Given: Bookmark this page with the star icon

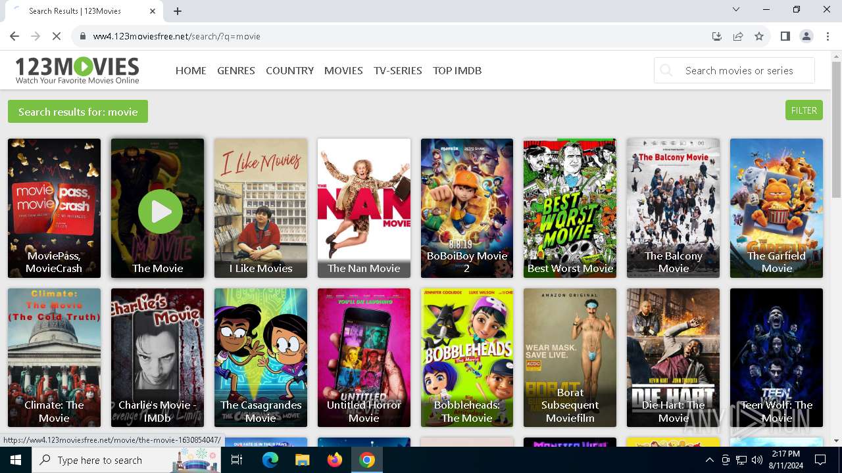Looking at the screenshot, I should (759, 36).
